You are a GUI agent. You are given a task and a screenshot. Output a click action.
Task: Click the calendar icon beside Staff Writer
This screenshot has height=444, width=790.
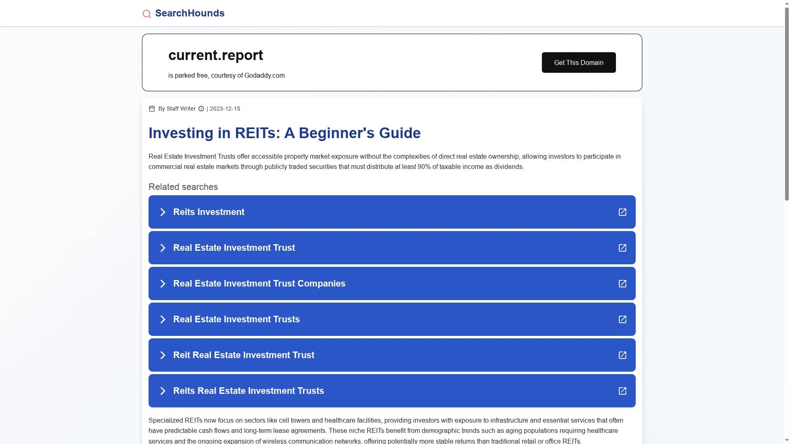(x=152, y=109)
